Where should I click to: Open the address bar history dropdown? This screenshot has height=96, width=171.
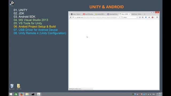[118, 17]
